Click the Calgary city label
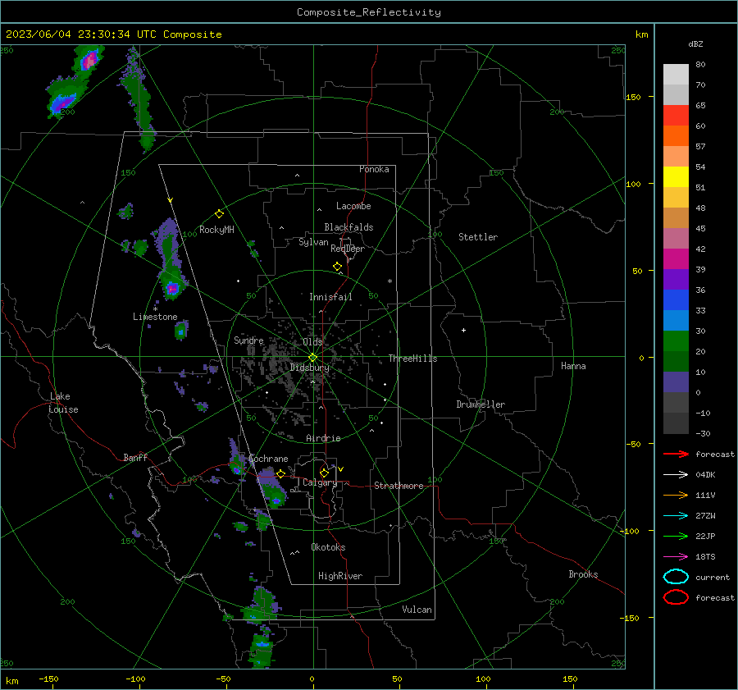The image size is (738, 690). coord(320,482)
